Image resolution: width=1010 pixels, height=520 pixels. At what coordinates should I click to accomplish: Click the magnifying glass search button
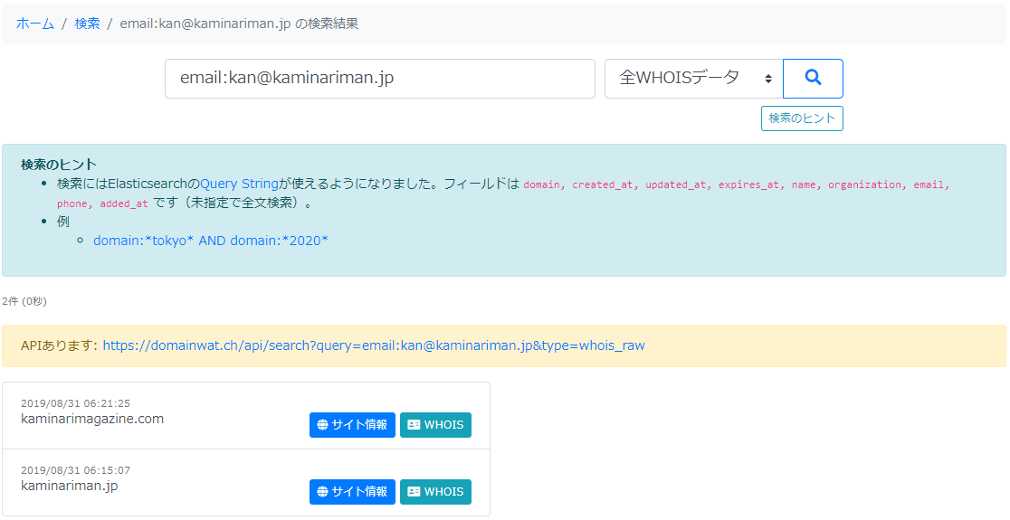click(x=813, y=79)
